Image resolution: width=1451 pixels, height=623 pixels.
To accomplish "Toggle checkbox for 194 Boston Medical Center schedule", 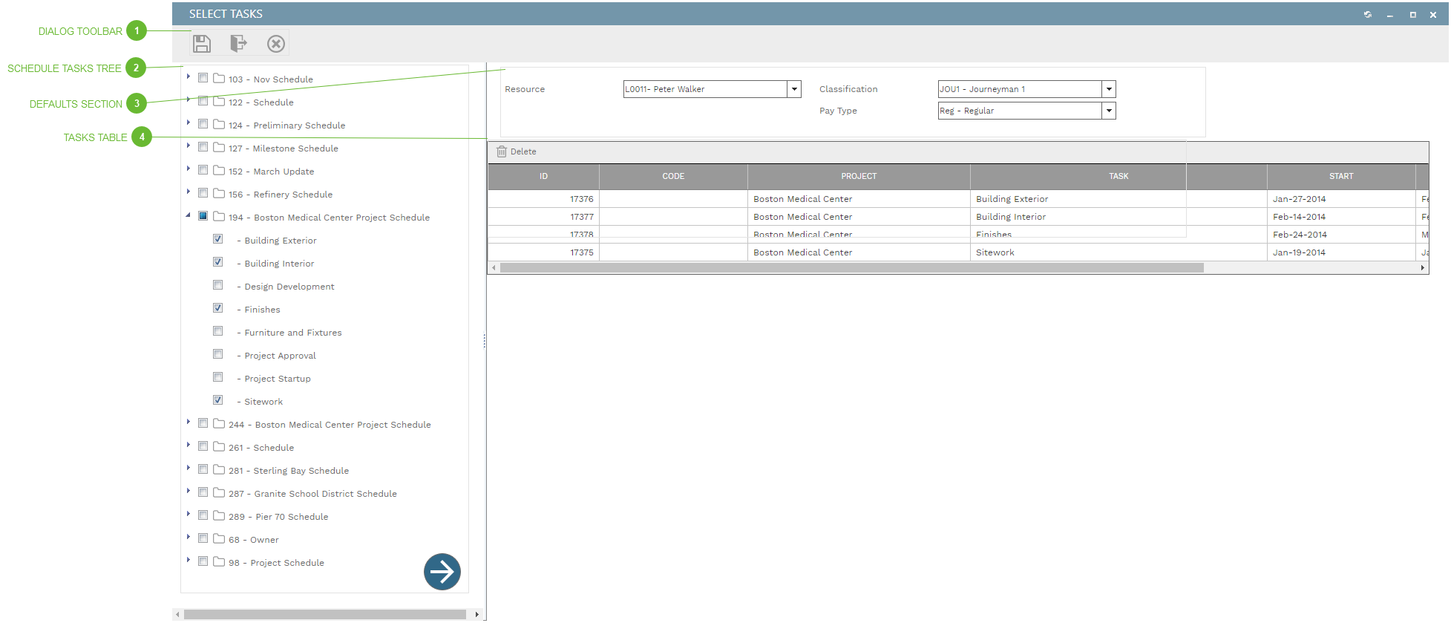I will pos(203,216).
